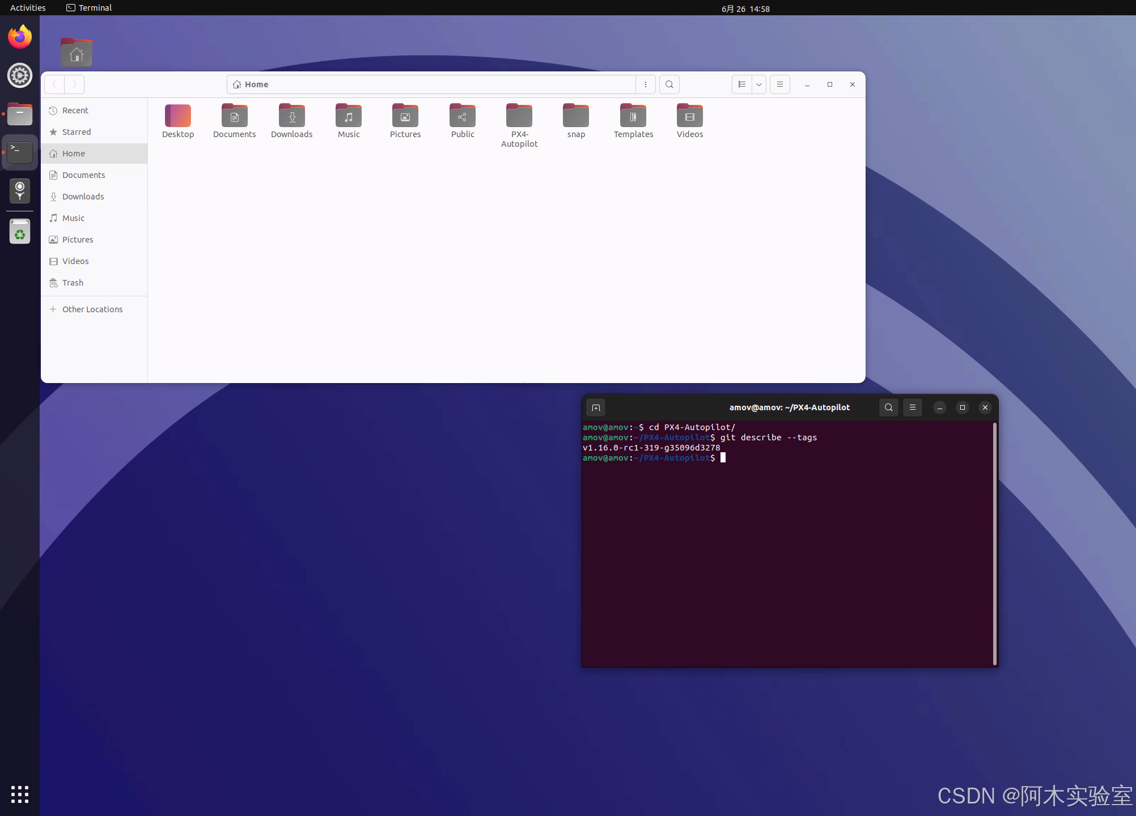Show Applications grid in dock
The width and height of the screenshot is (1136, 816).
tap(20, 794)
